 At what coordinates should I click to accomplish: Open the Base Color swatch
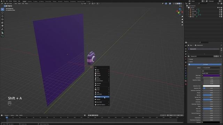pos(212,76)
